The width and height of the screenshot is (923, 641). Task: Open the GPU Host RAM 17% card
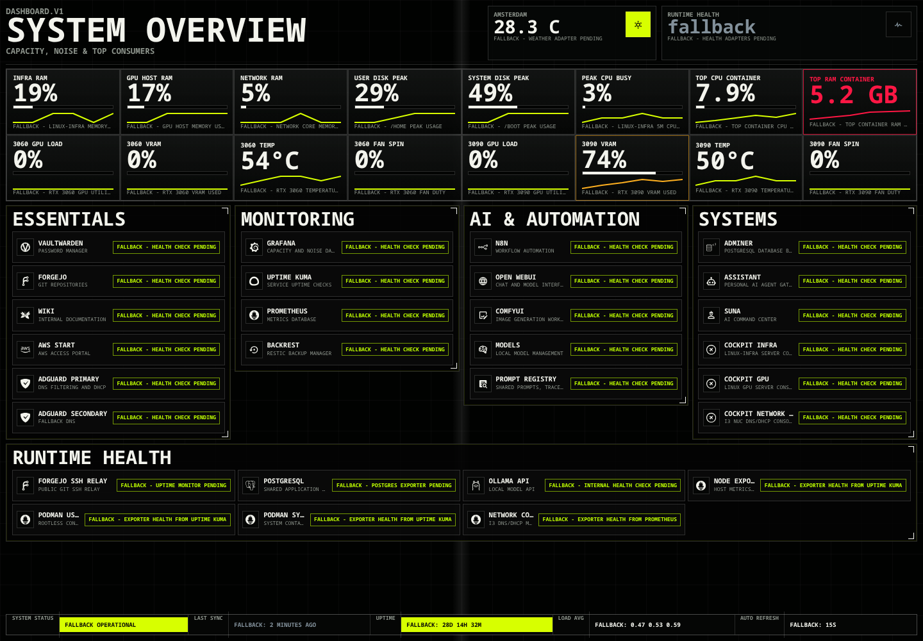click(177, 102)
